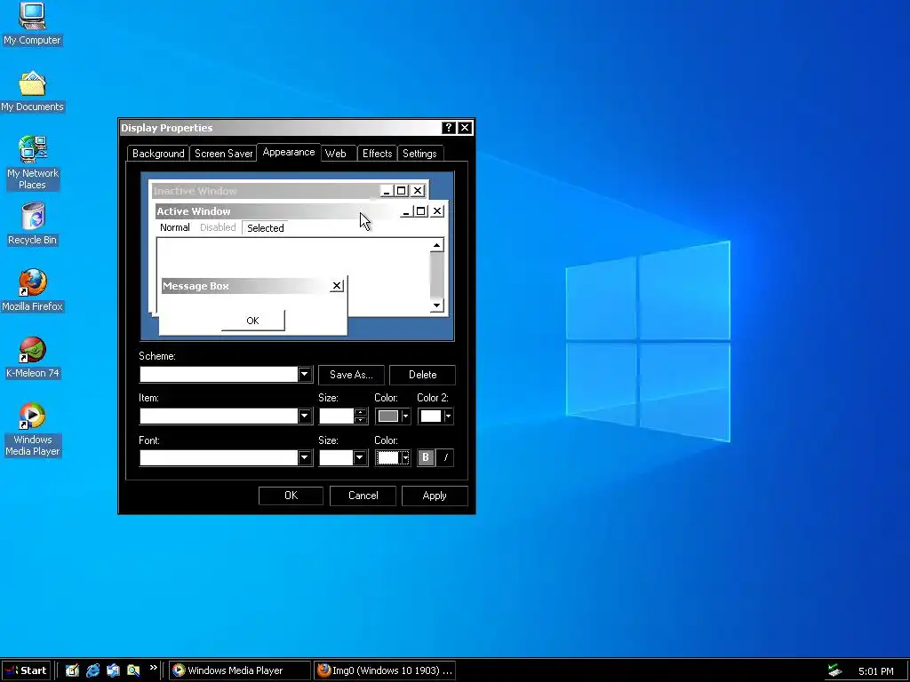Select the Appearance tab
Image resolution: width=910 pixels, height=682 pixels.
(289, 152)
